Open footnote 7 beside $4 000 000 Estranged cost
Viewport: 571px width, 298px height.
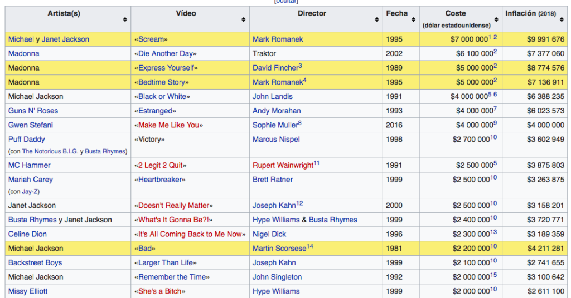point(495,109)
